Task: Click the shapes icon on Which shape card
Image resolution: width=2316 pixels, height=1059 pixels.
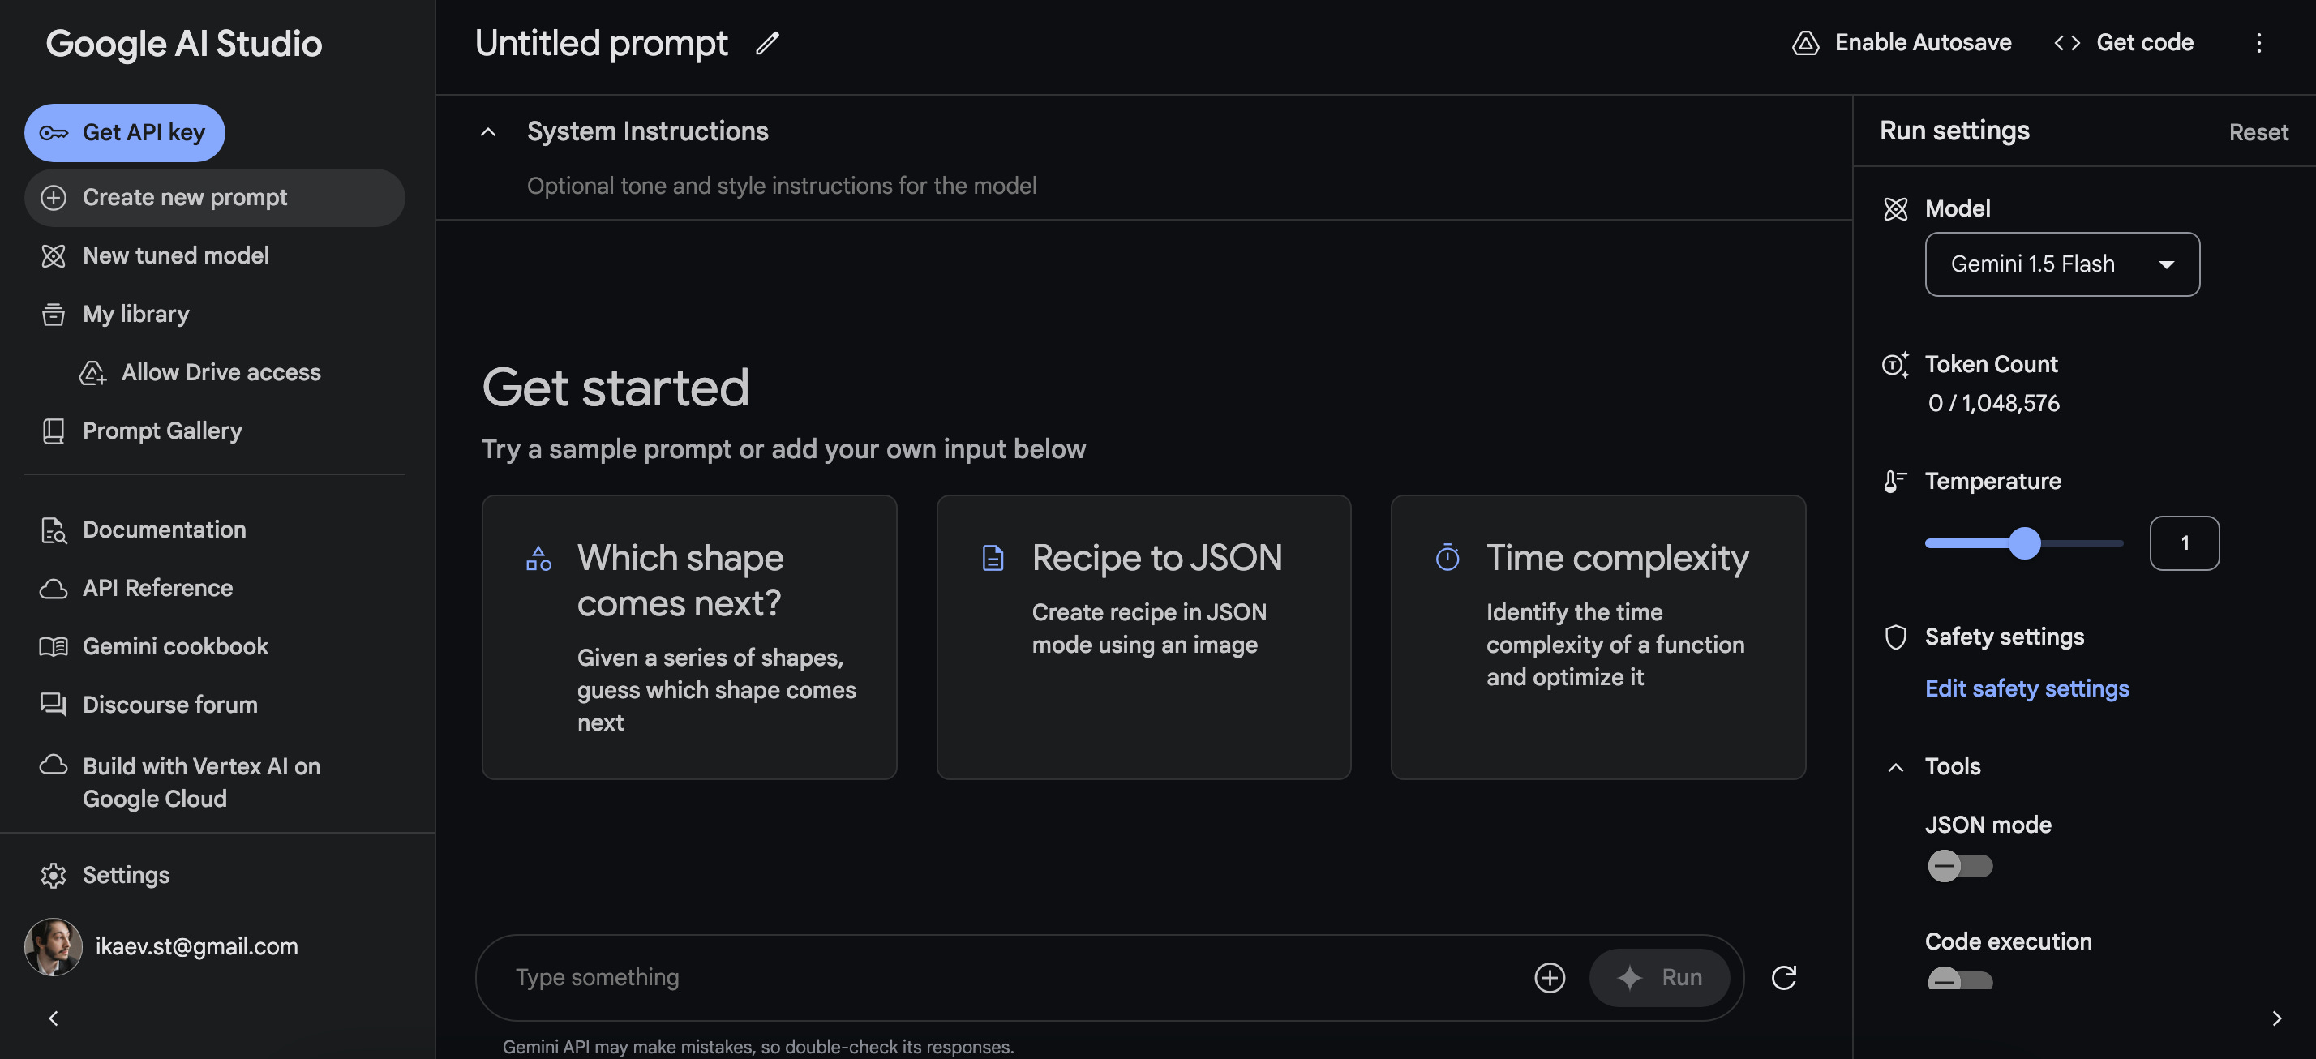Action: pos(538,558)
